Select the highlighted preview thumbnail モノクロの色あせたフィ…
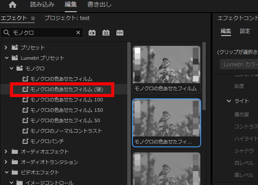Viewport: 258px width, 185px height. (166, 123)
